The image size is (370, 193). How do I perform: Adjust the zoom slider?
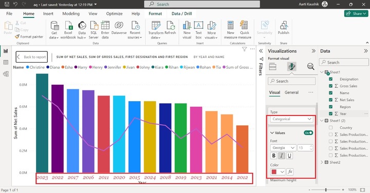[x=326, y=190]
